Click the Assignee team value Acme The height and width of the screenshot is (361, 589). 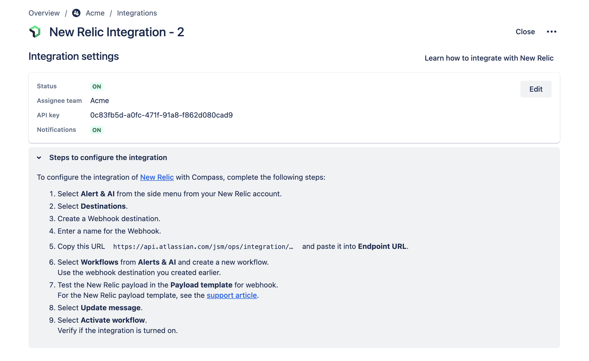pyautogui.click(x=100, y=100)
